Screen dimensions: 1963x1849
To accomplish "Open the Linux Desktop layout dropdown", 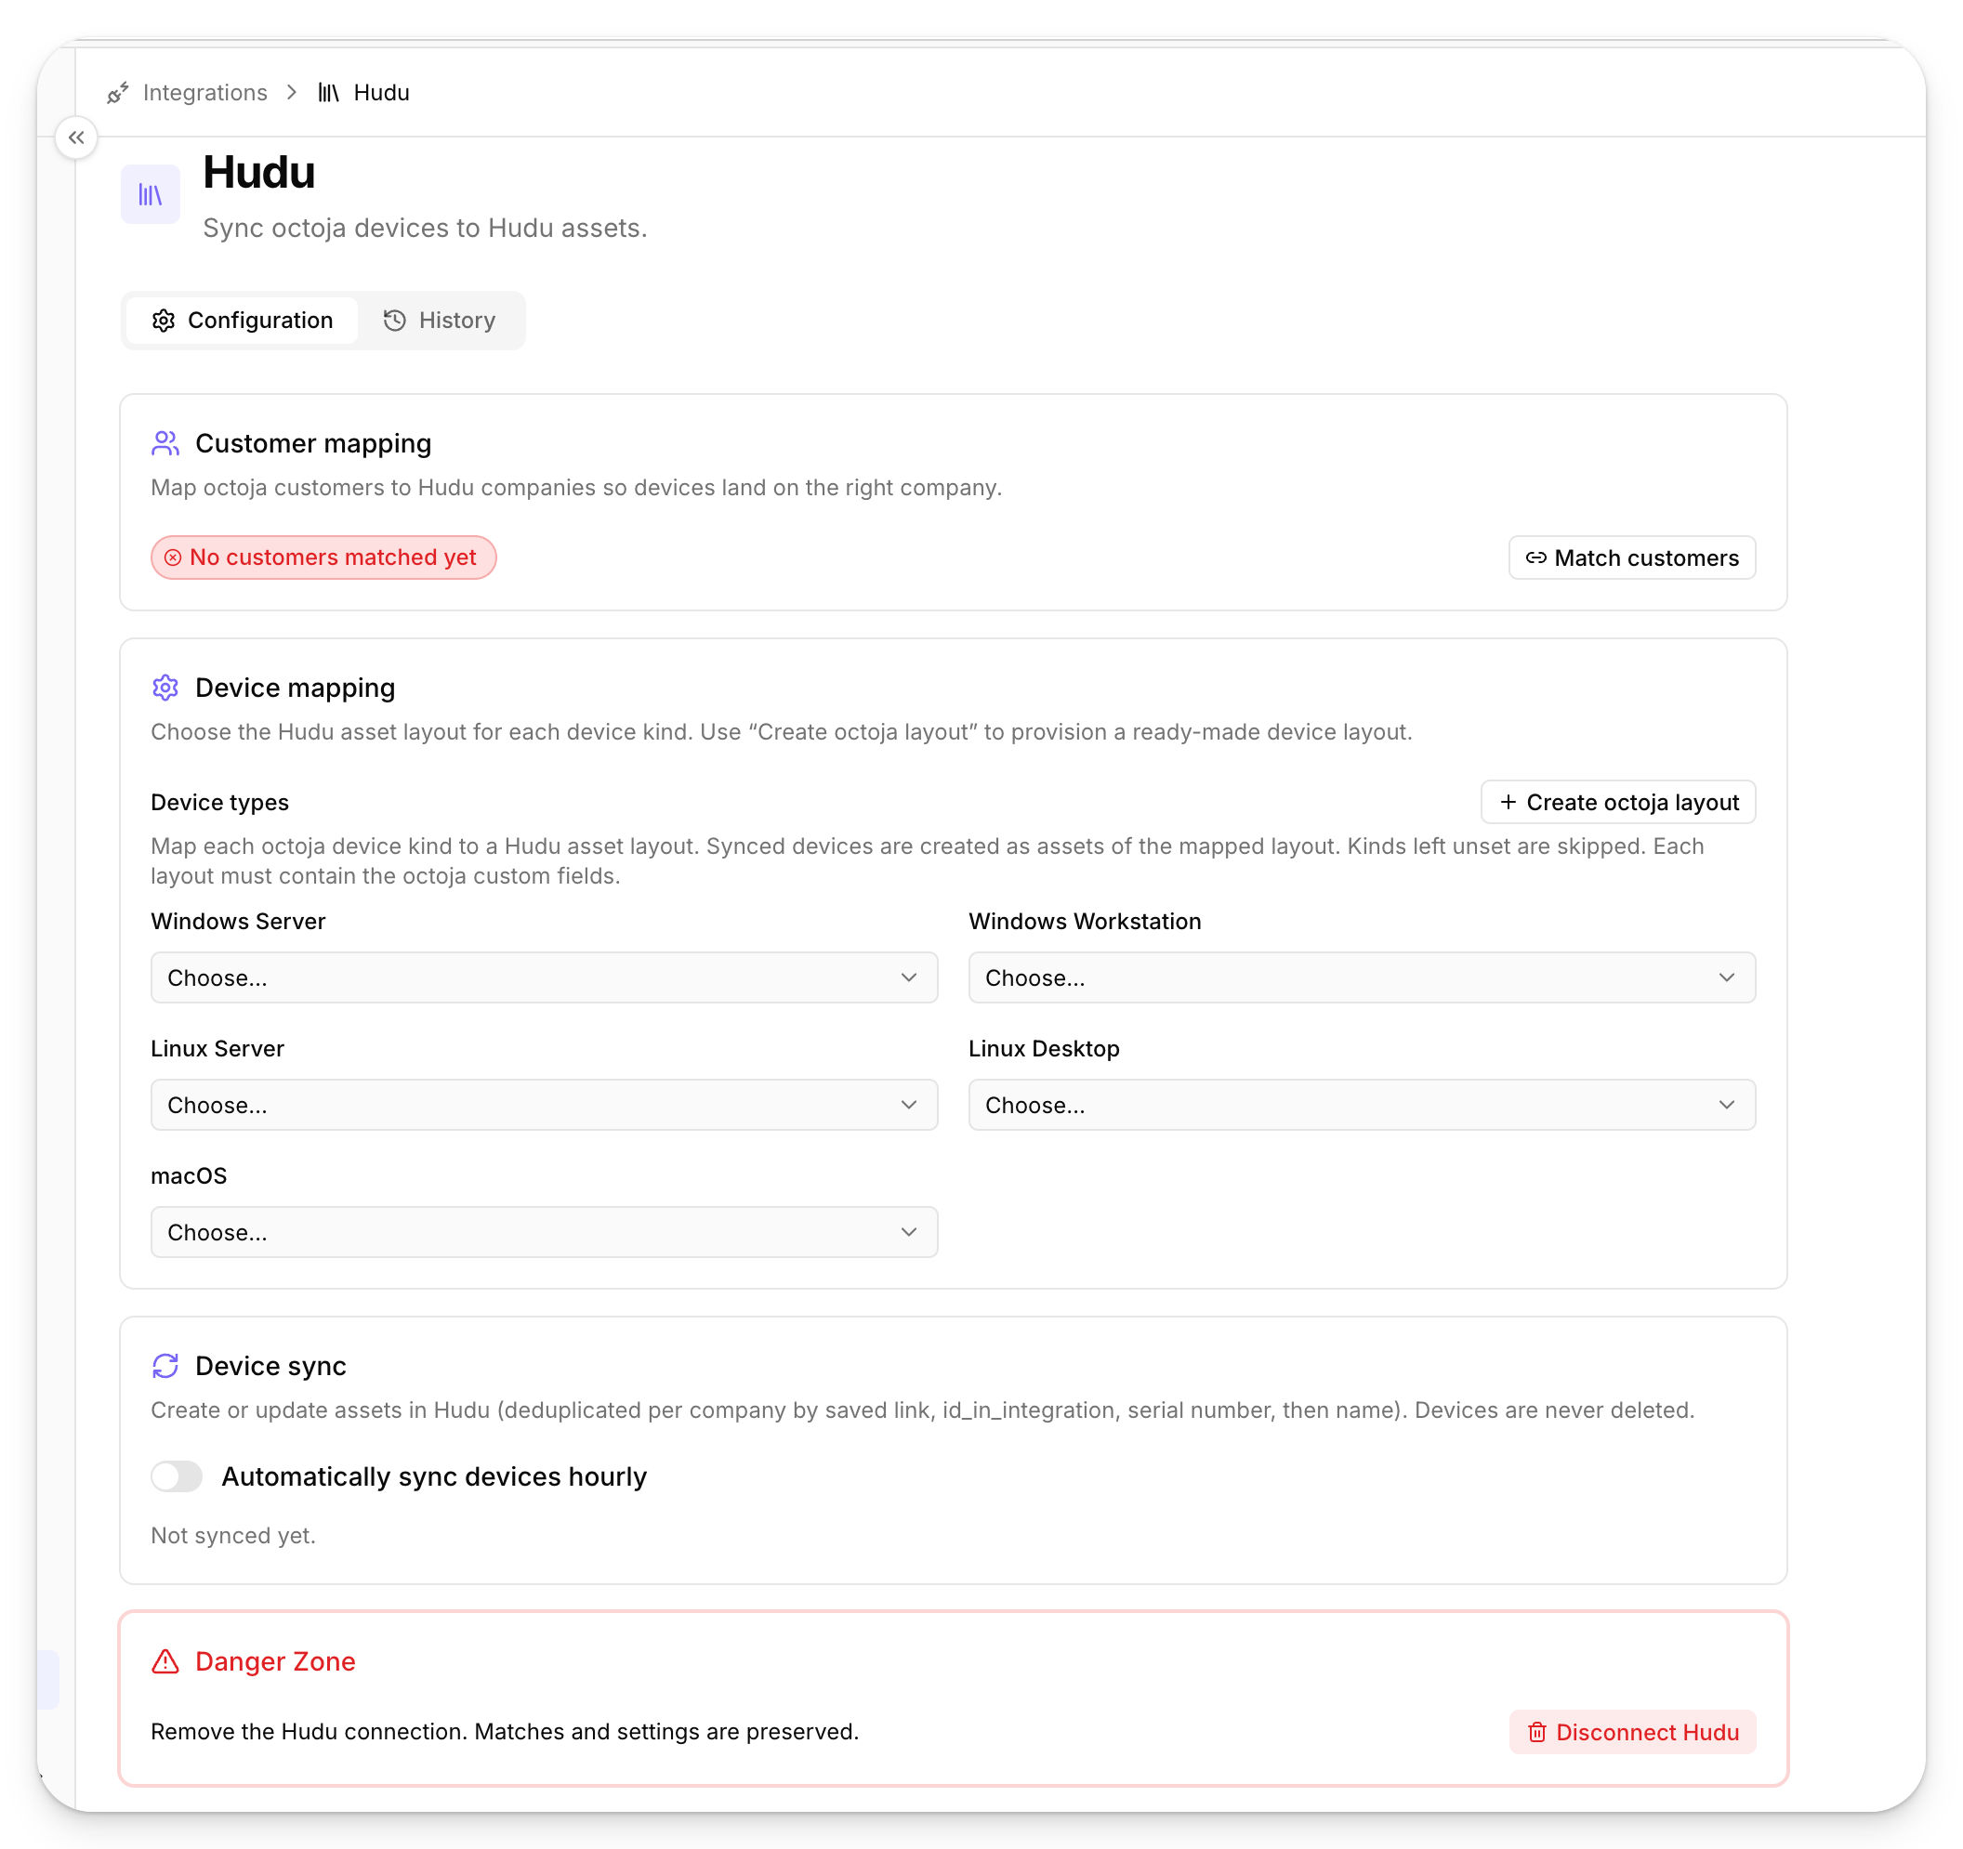I will point(1362,1105).
